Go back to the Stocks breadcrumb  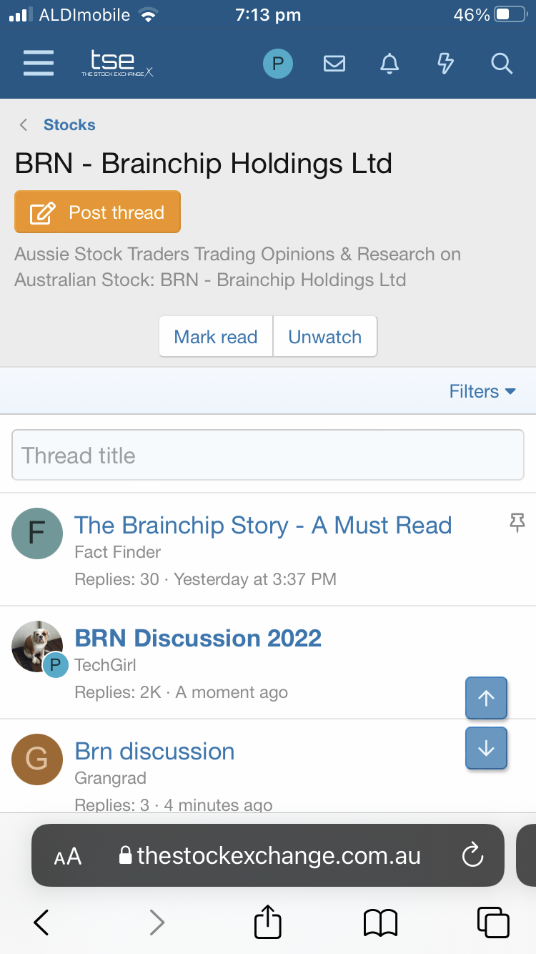coord(69,125)
